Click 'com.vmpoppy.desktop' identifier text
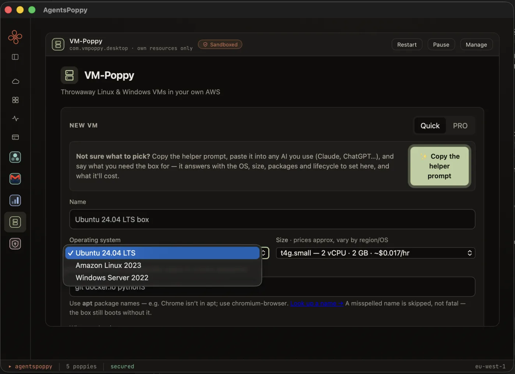 (99, 48)
